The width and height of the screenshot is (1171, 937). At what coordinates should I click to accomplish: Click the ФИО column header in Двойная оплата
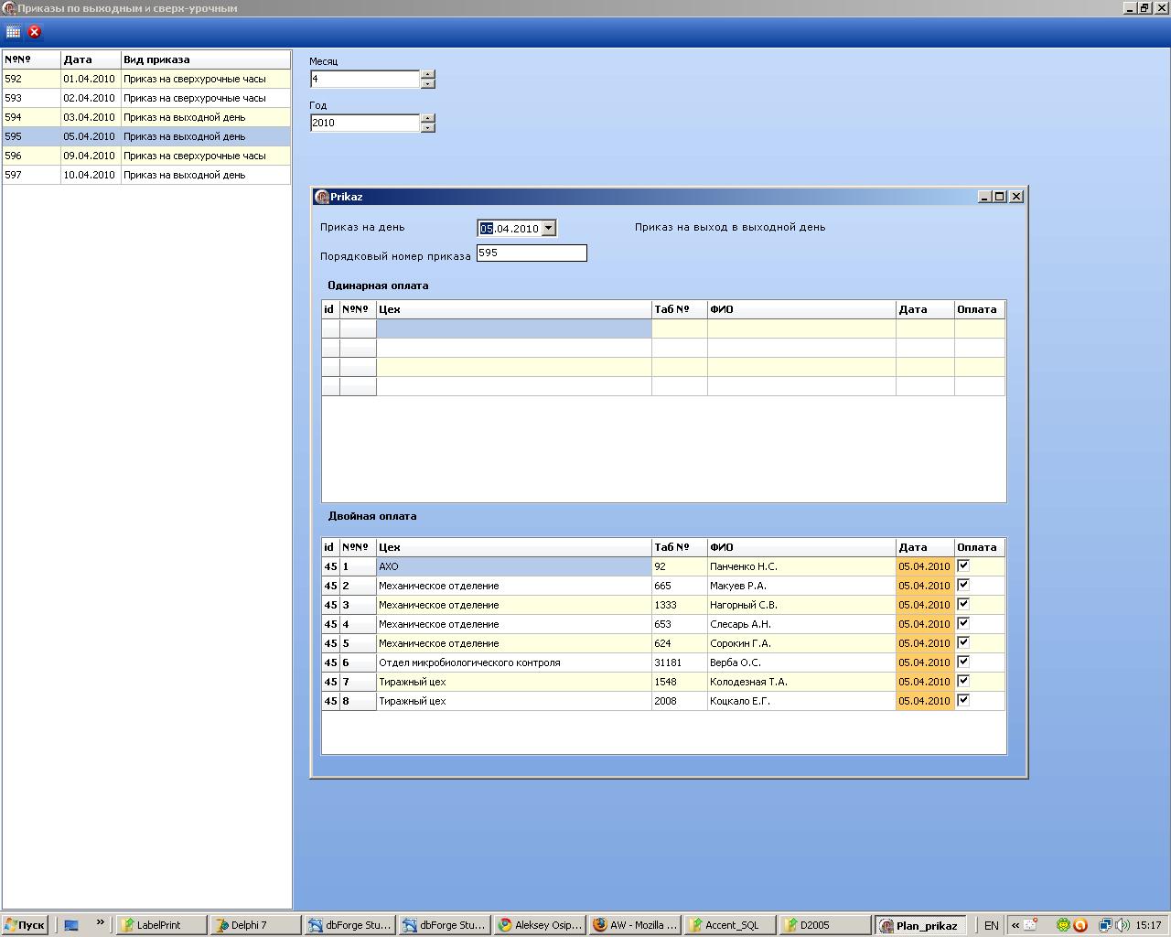tap(800, 547)
